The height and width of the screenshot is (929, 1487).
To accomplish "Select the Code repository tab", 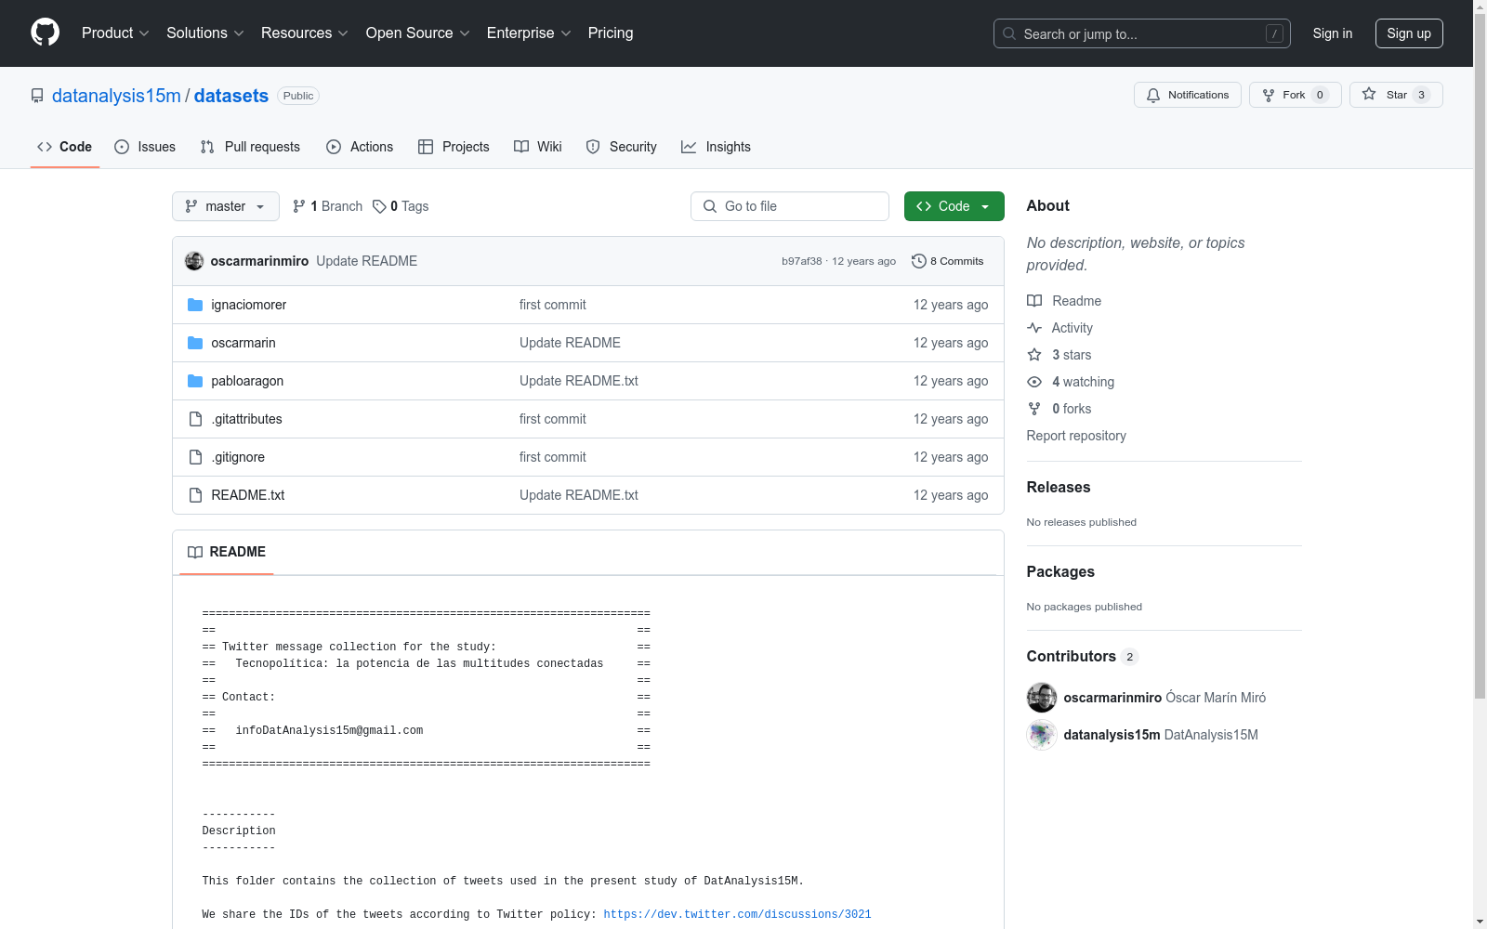I will click(x=65, y=147).
